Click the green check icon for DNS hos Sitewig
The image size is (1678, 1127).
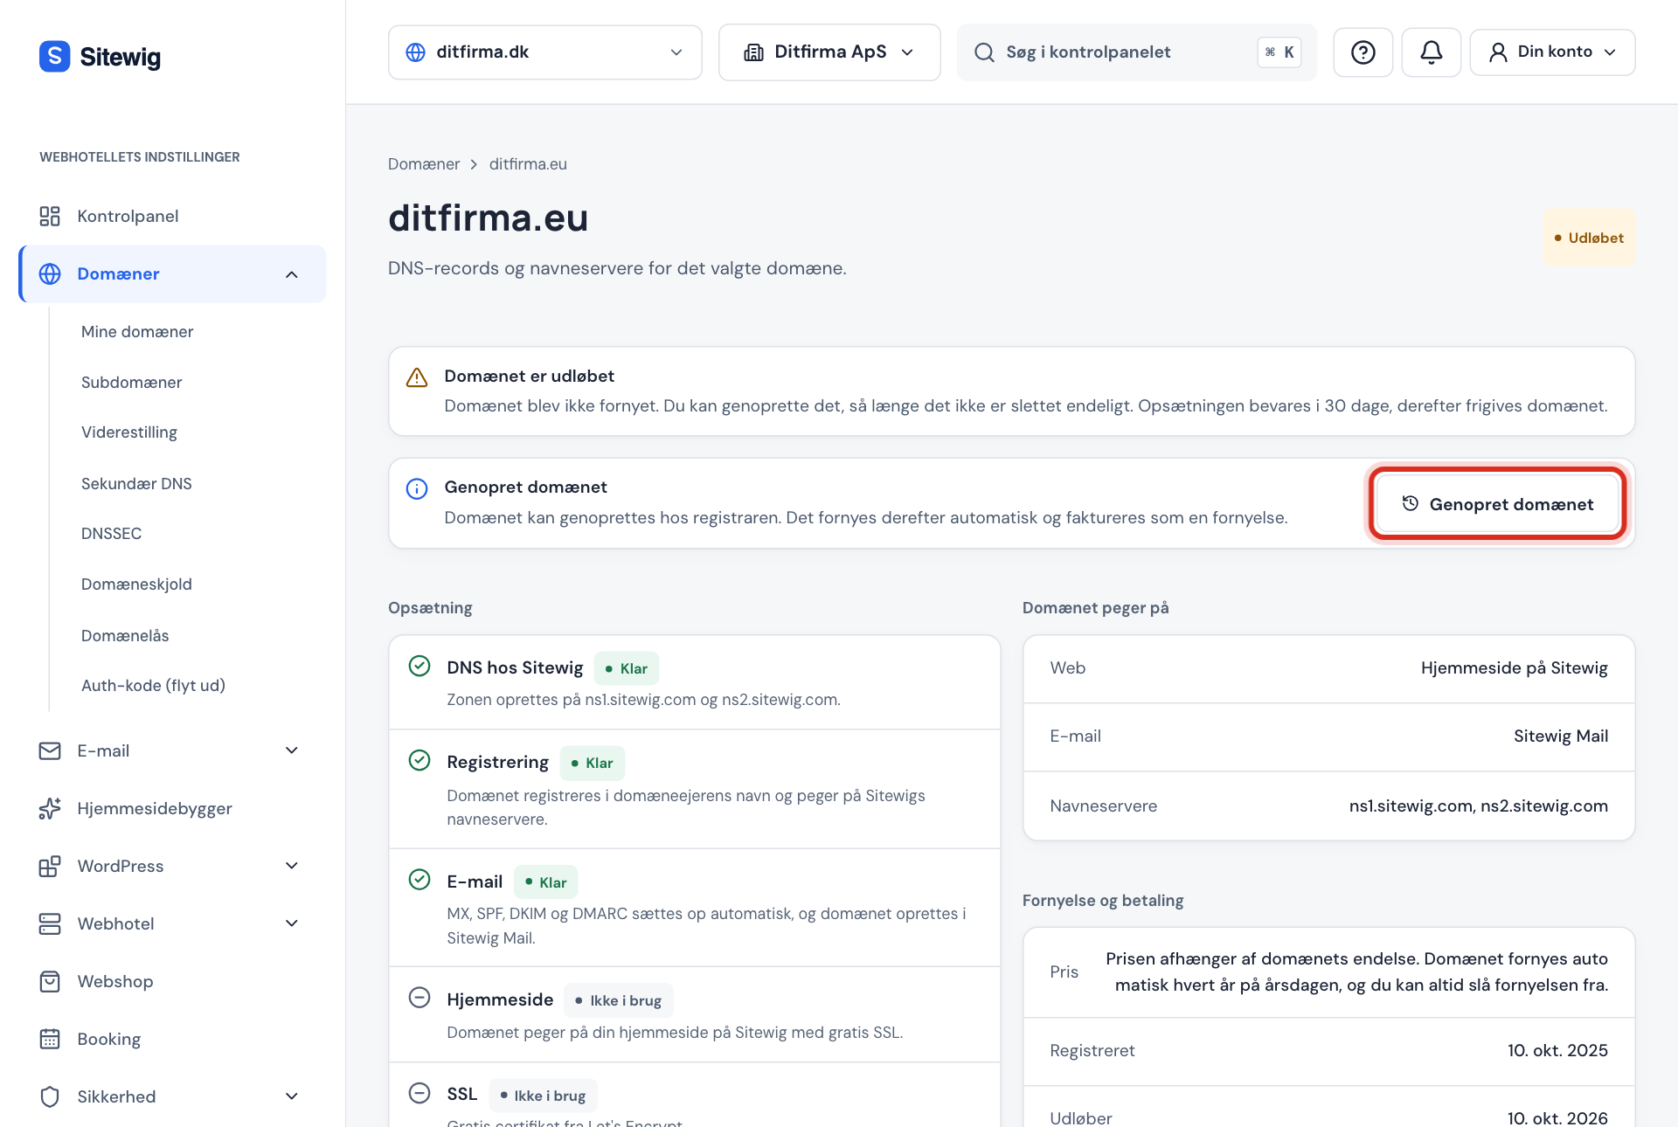pos(419,666)
